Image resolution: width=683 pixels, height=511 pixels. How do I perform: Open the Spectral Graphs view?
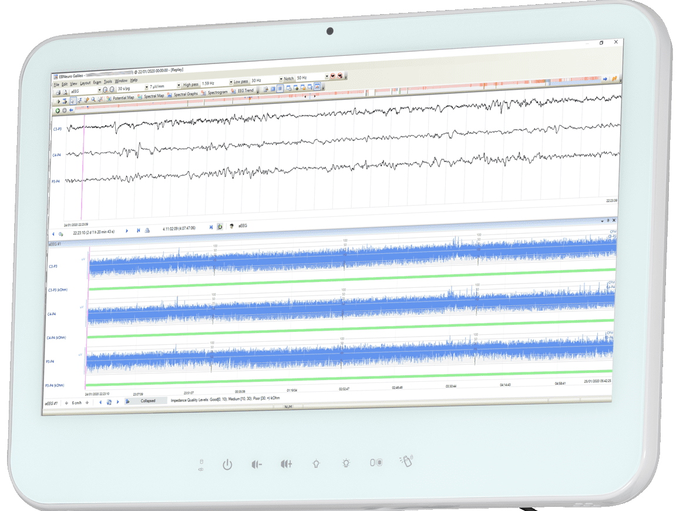185,95
